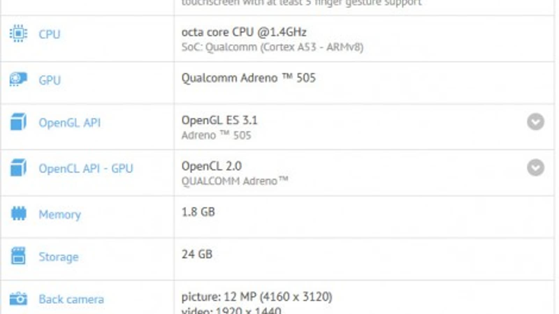Click the 24 GB storage value
The height and width of the screenshot is (314, 559).
(197, 254)
